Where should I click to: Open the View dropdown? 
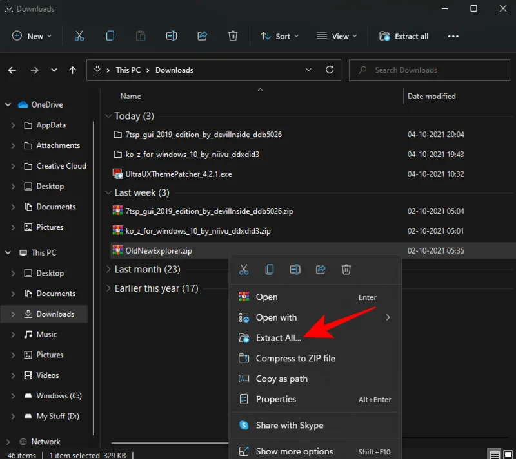click(x=336, y=36)
